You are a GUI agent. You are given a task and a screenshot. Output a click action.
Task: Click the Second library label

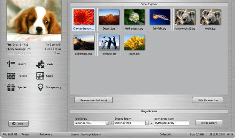pos(122,119)
